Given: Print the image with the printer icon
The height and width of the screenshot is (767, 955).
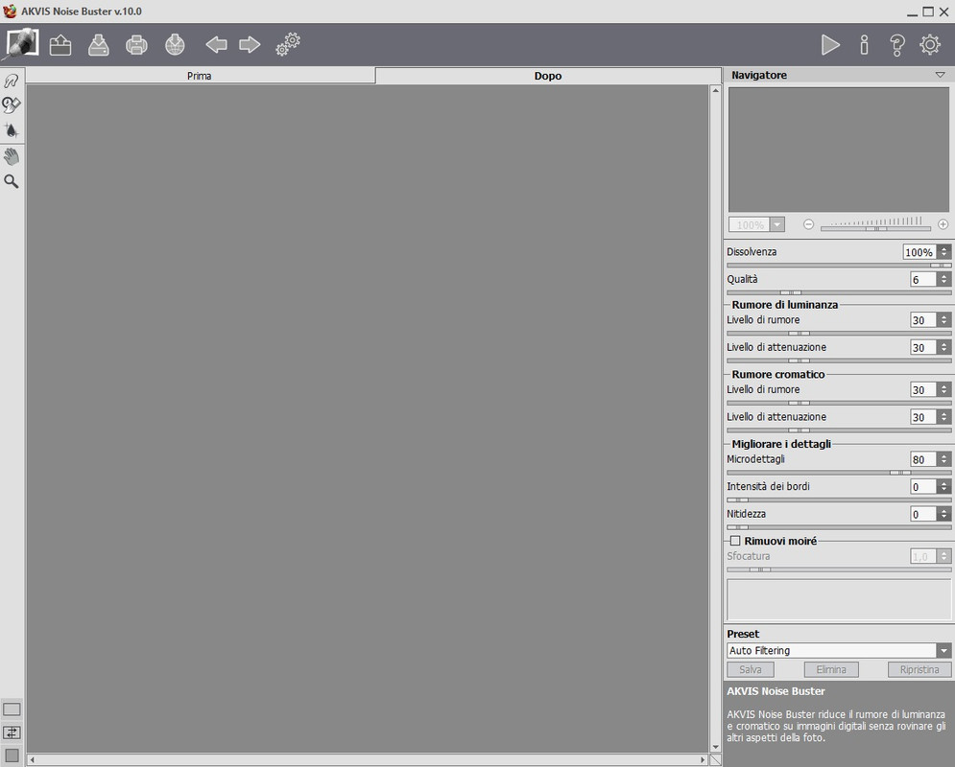Looking at the screenshot, I should pyautogui.click(x=136, y=45).
